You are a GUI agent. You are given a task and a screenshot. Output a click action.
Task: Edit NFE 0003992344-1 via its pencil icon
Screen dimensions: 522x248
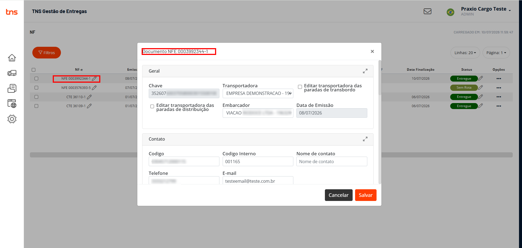pyautogui.click(x=94, y=79)
